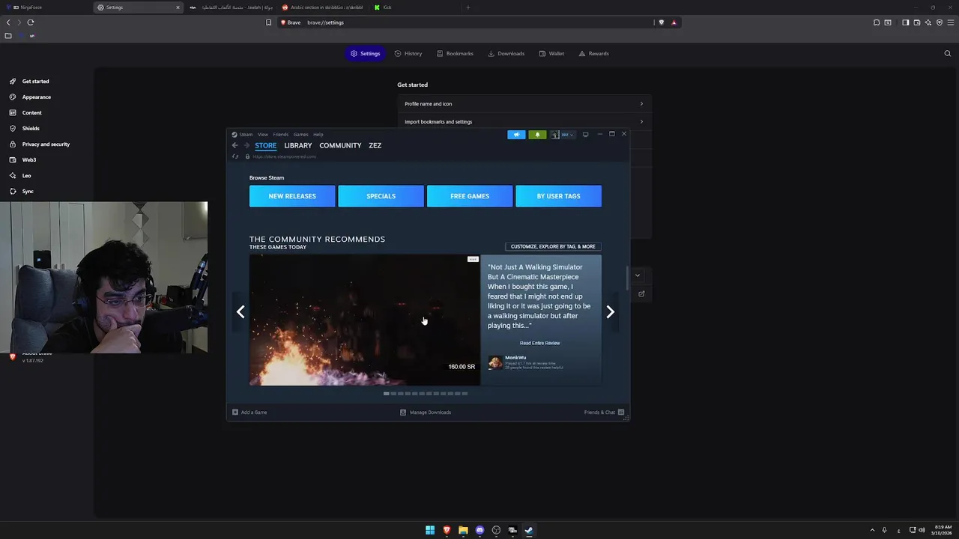Open Steam Friends menu
The height and width of the screenshot is (539, 959).
pos(280,135)
